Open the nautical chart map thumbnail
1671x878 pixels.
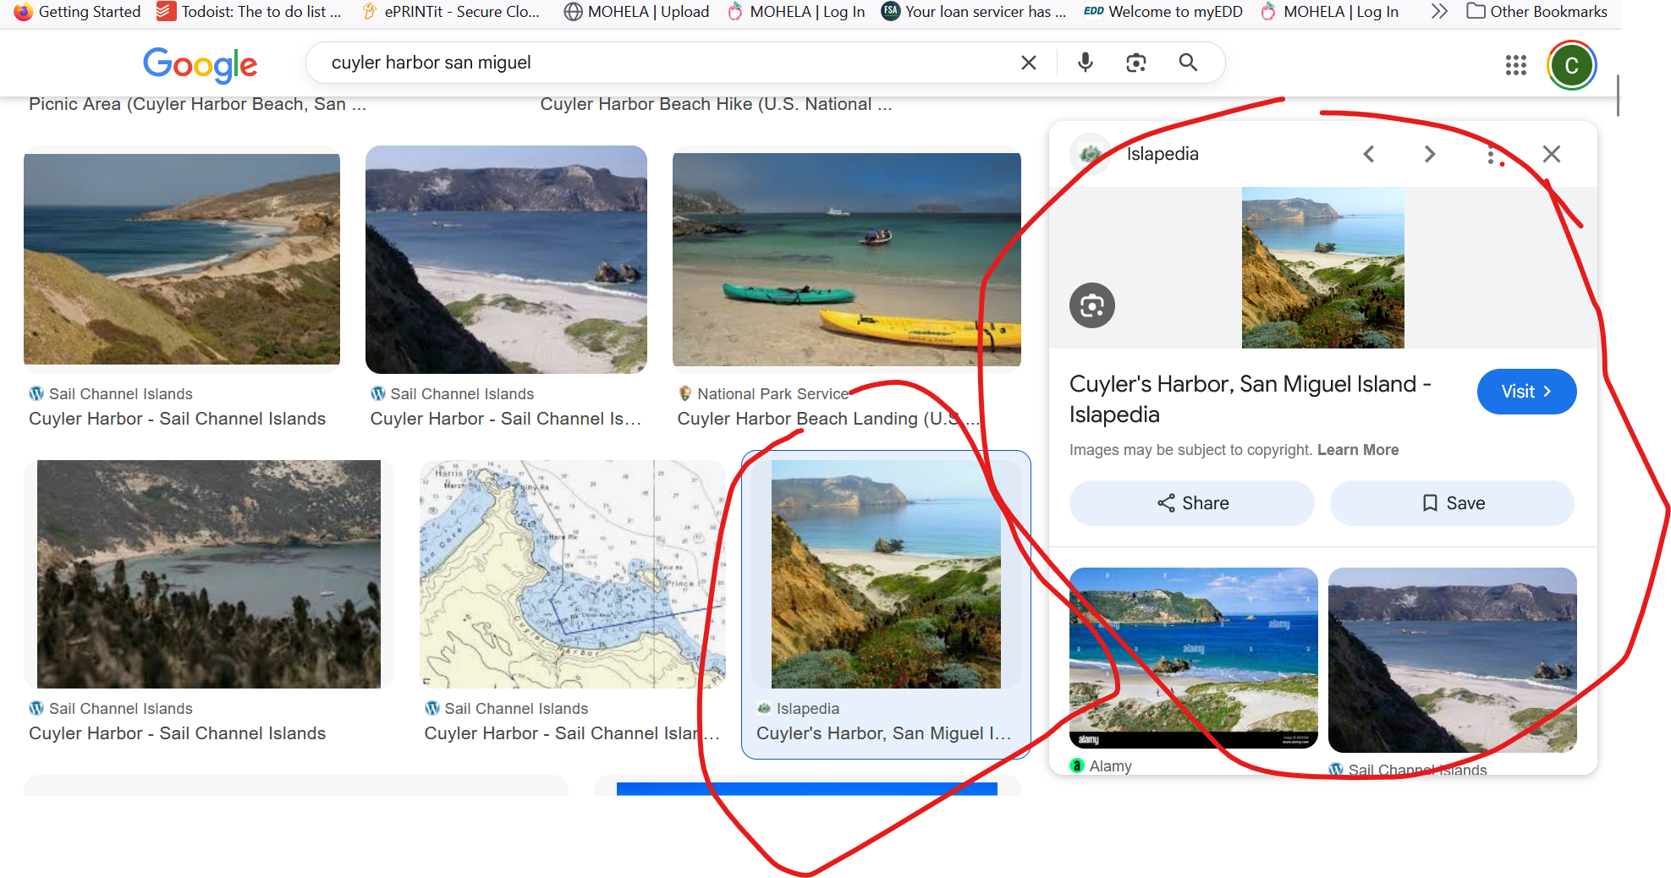pyautogui.click(x=572, y=574)
